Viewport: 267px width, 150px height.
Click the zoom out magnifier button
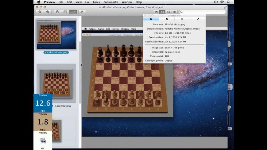[x=40, y=12]
